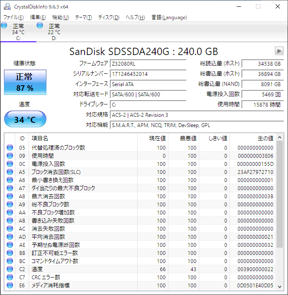Click the CrystalDiskInfo app icon in title bar

(7, 6)
